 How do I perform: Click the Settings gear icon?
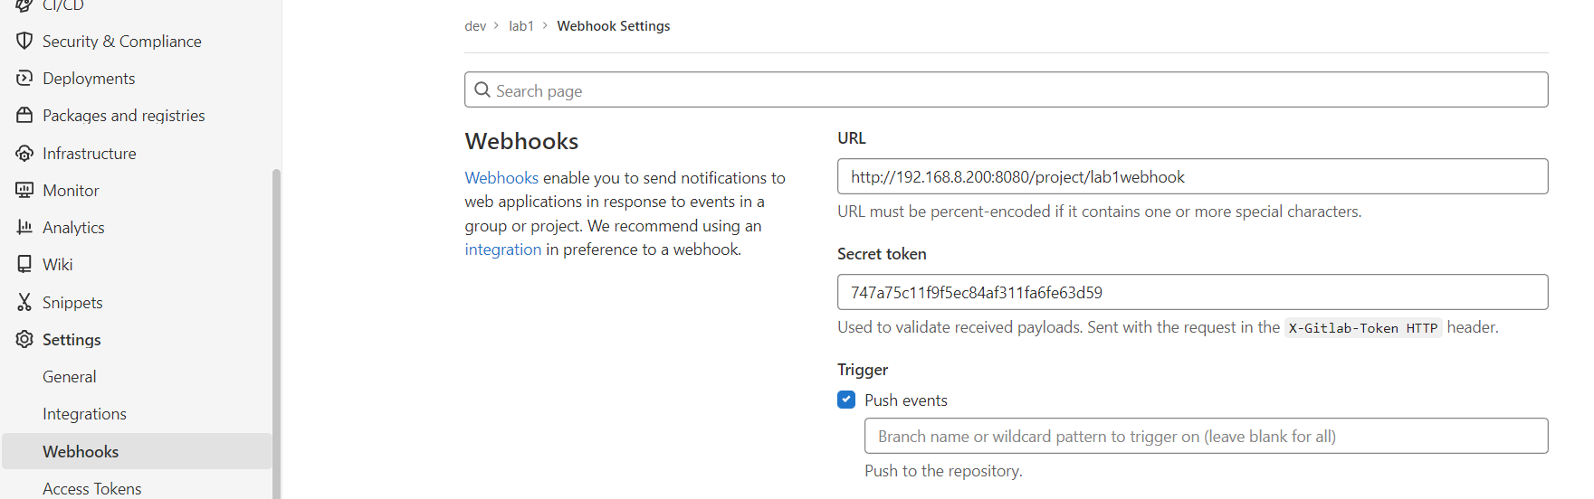pos(24,340)
